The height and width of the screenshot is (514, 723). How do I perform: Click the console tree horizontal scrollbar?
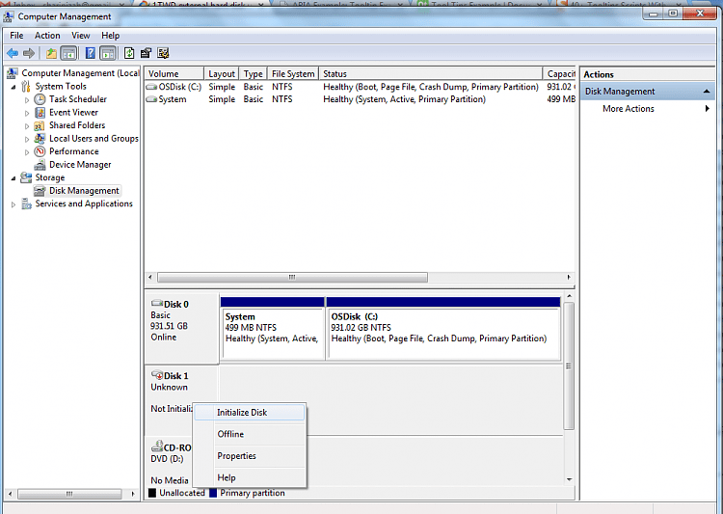(69, 494)
